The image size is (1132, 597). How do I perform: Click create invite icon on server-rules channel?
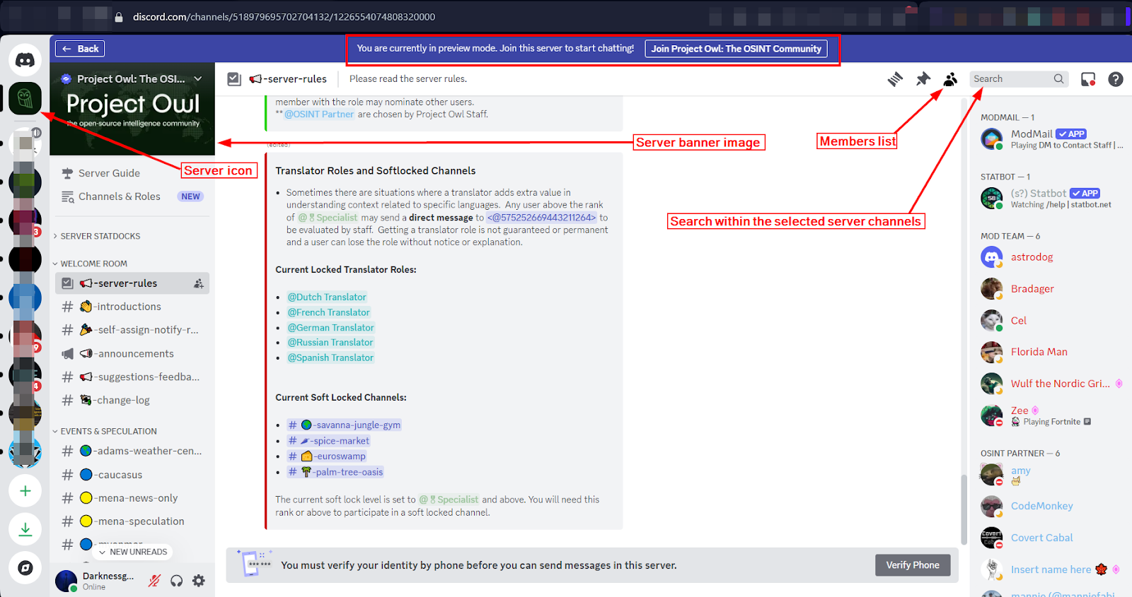tap(199, 283)
